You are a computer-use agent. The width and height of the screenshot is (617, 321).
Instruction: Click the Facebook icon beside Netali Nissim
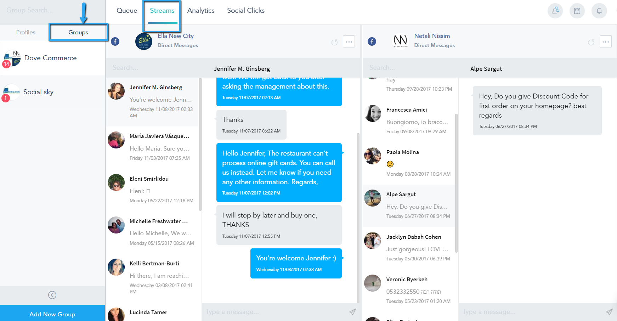coord(372,41)
